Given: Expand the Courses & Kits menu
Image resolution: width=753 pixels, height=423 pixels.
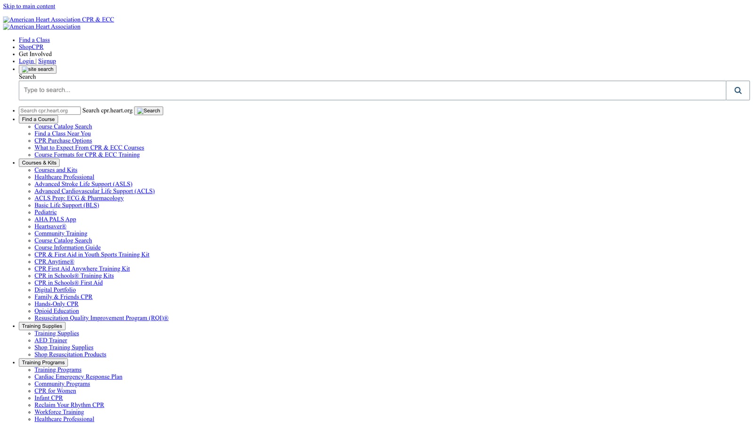Looking at the screenshot, I should 39,163.
